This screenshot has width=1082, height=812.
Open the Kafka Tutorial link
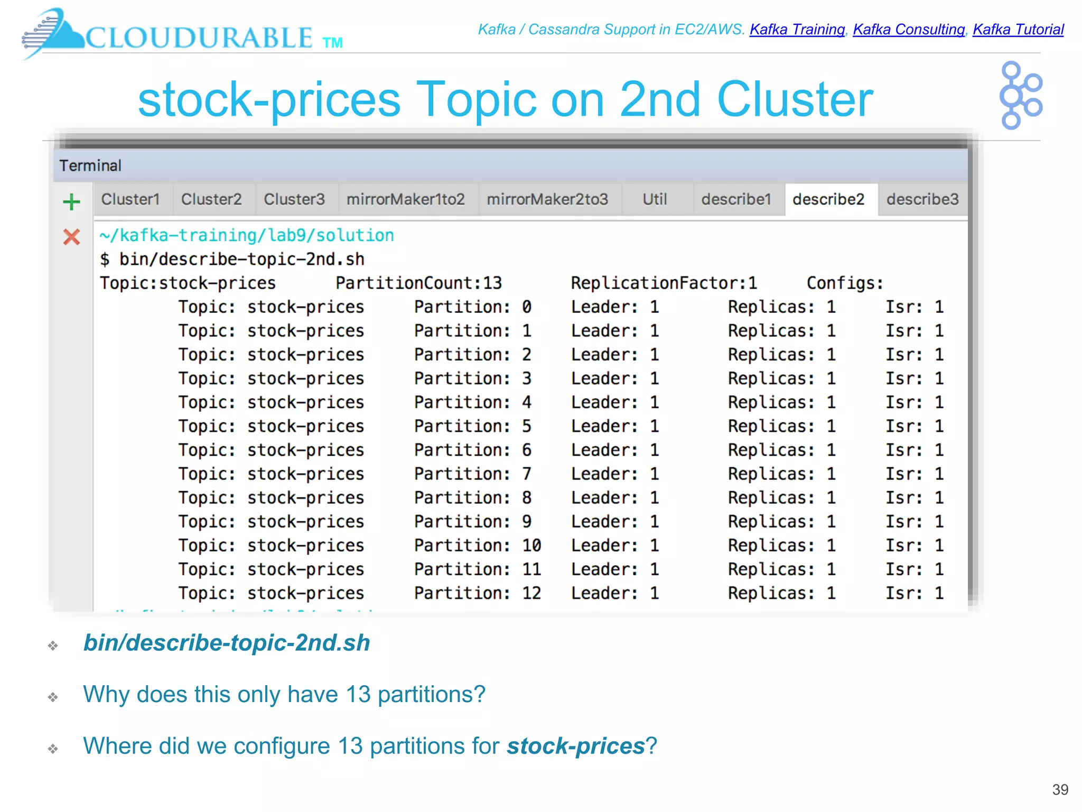click(1018, 30)
